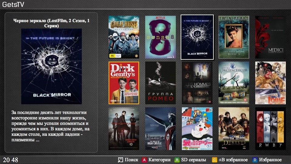Screen dimensions: 291x164
Task: Select the Группа Ромео poster
Action: 160,83
